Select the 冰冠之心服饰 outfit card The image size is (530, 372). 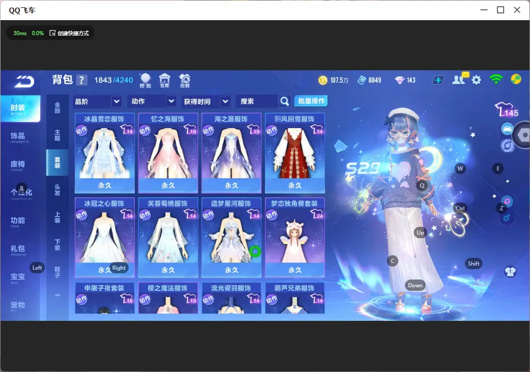click(105, 237)
